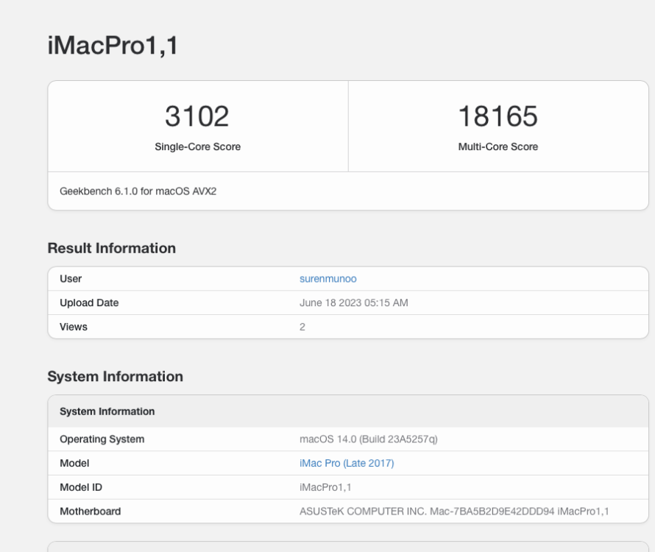The image size is (655, 552).
Task: Click the Geekbench 6.1.0 for macOS AVX2 text
Action: point(138,191)
